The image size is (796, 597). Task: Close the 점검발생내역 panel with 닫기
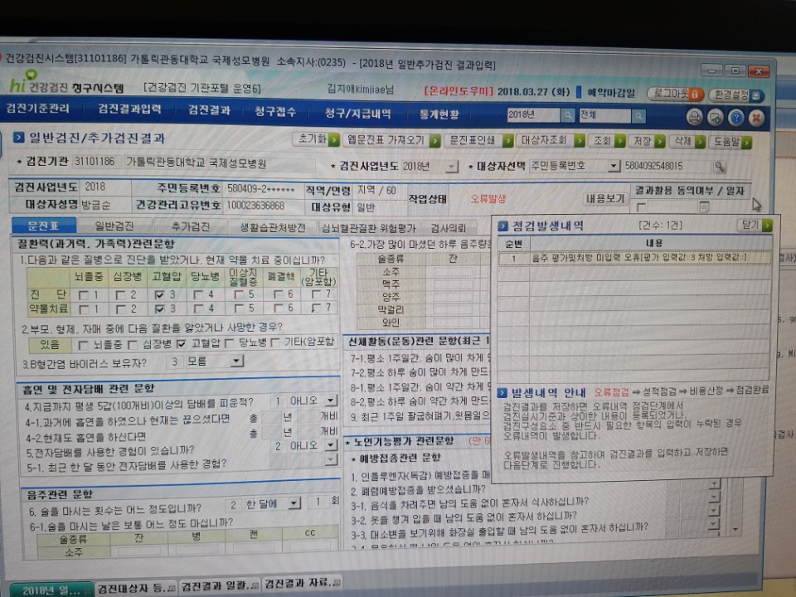[x=755, y=225]
